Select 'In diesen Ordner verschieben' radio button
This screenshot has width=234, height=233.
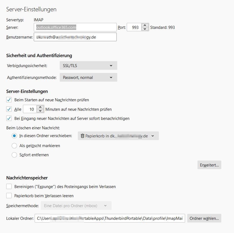tap(14, 136)
